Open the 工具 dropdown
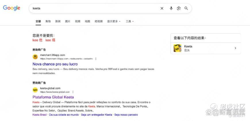Viewport: 250px width, 121px height. tap(130, 21)
